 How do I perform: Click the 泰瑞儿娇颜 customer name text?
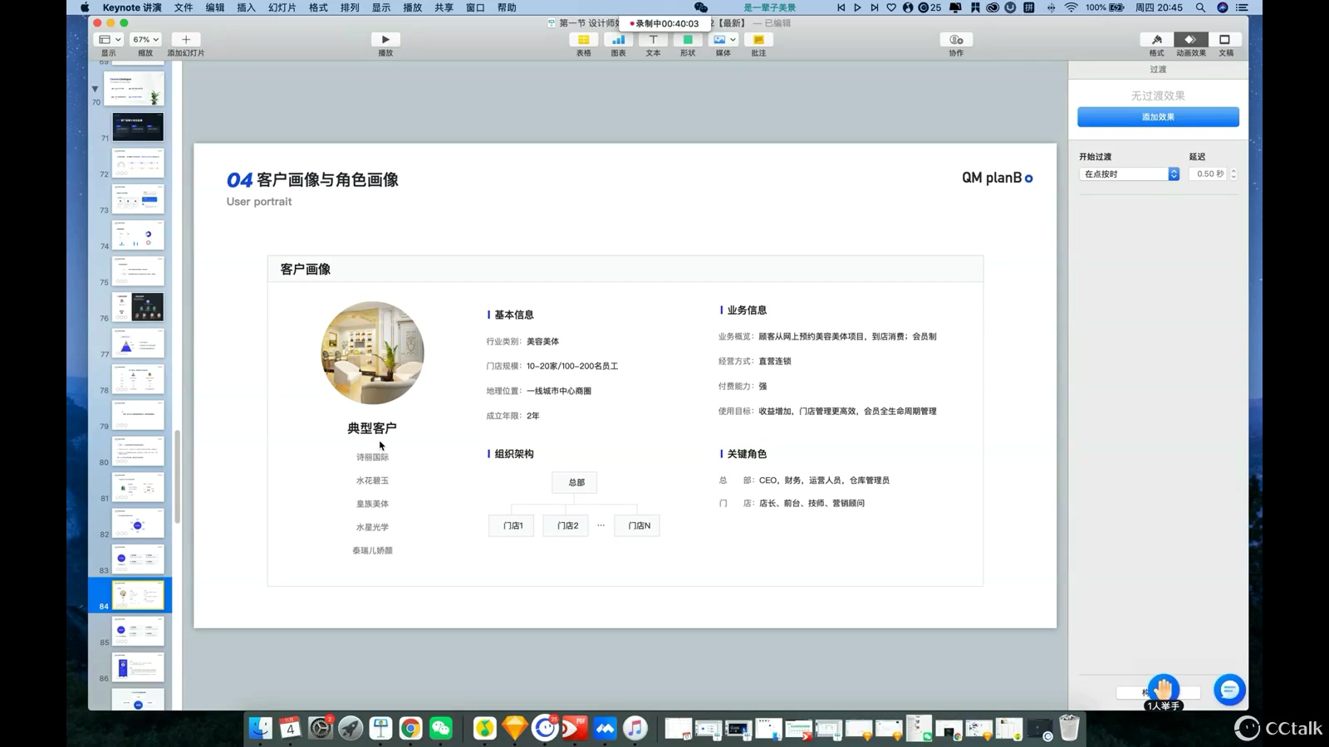click(x=372, y=550)
